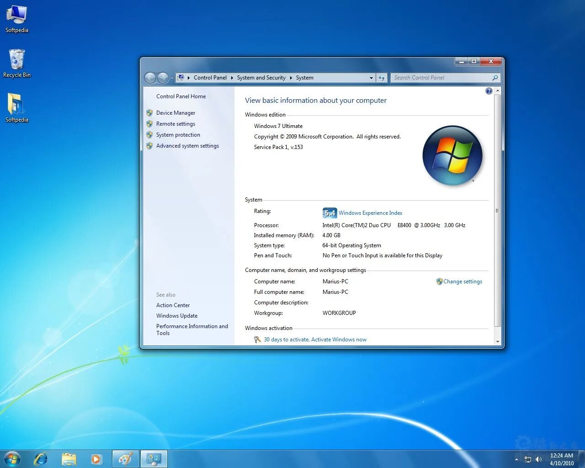Screen dimensions: 585x468
Task: Expand the arrow after System and Security
Action: click(x=291, y=78)
